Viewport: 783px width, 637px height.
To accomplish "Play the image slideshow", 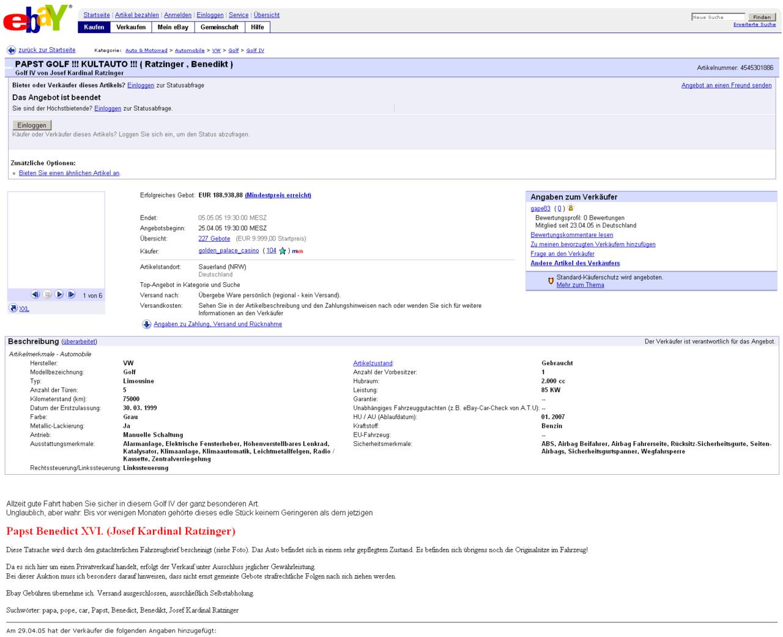I will point(59,294).
